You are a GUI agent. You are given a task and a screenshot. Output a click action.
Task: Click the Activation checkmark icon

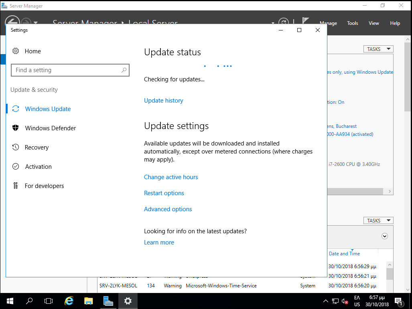16,166
